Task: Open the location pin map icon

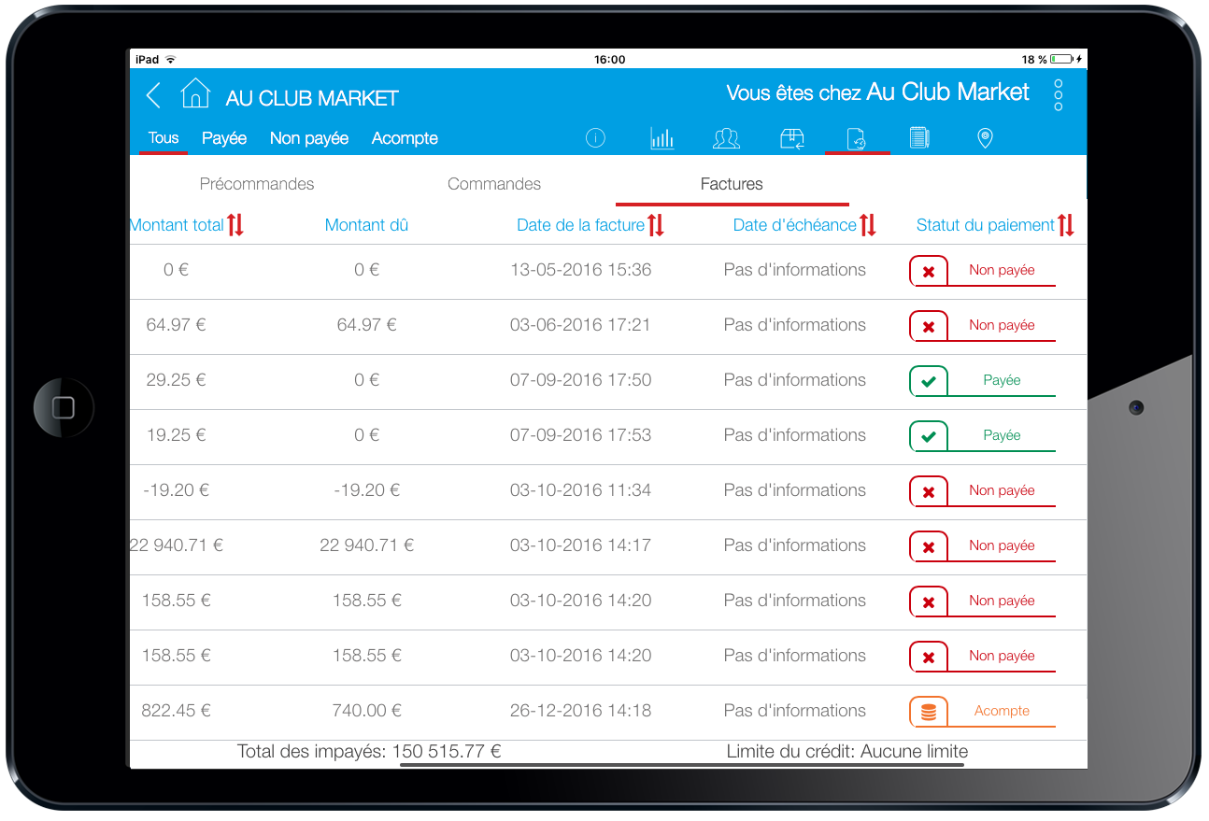Action: click(x=985, y=138)
